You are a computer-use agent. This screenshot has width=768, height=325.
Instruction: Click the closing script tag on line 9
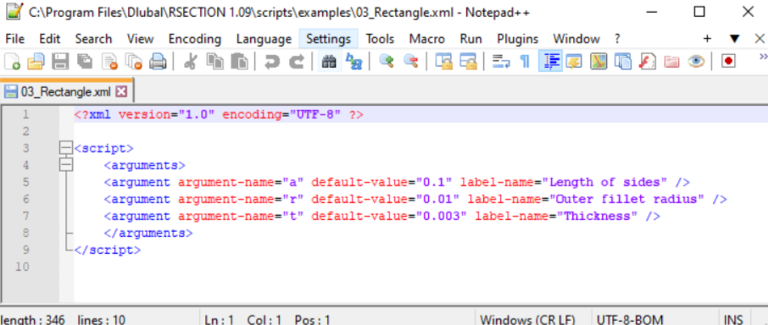pos(108,250)
